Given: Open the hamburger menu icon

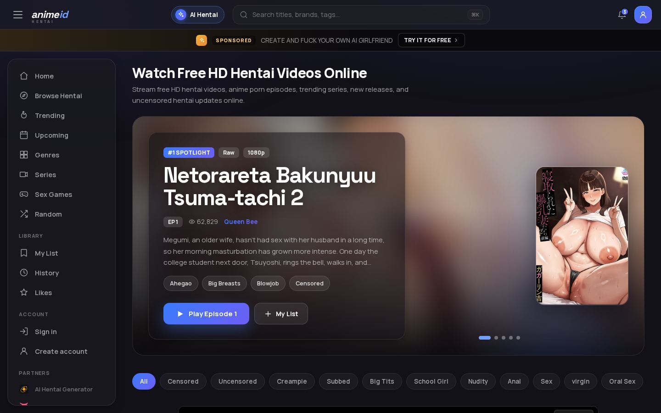Looking at the screenshot, I should click(x=18, y=15).
